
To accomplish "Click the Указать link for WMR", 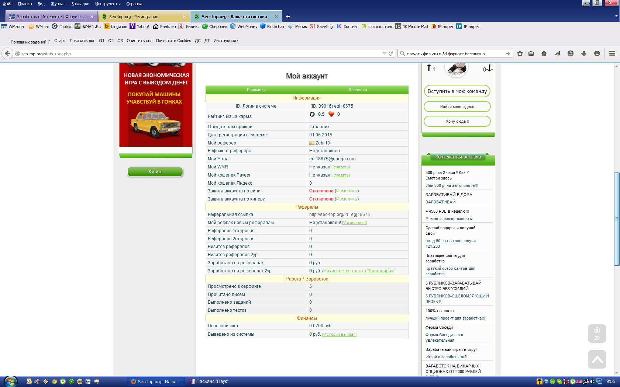I will click(341, 167).
